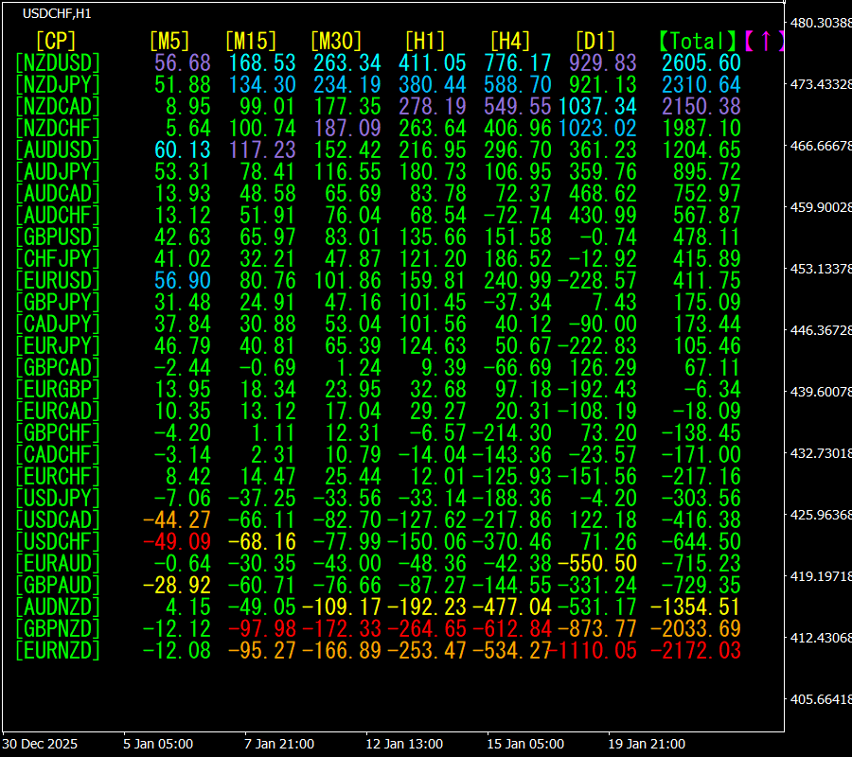Click the [AUDNZD] pair label

(x=58, y=607)
